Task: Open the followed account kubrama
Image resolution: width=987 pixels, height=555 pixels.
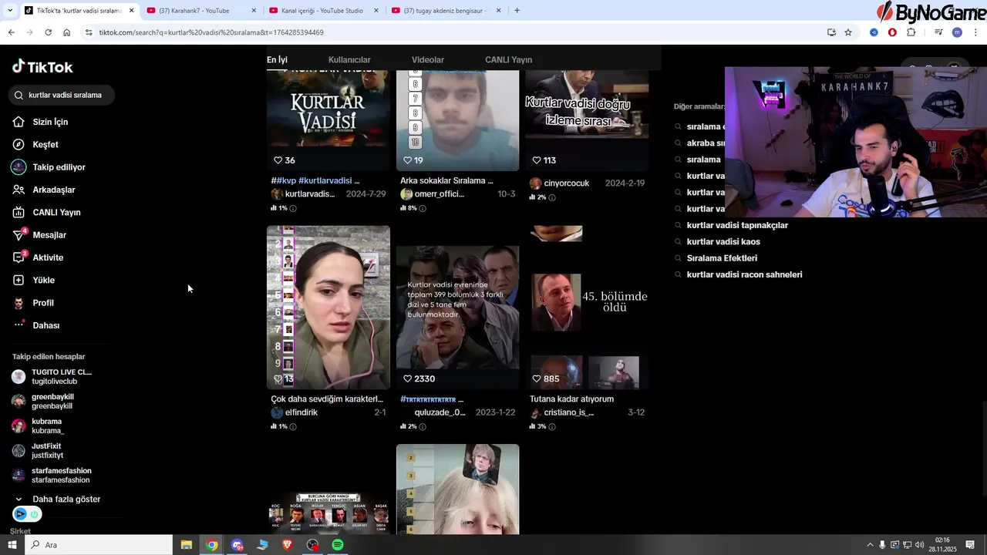Action: (39, 425)
